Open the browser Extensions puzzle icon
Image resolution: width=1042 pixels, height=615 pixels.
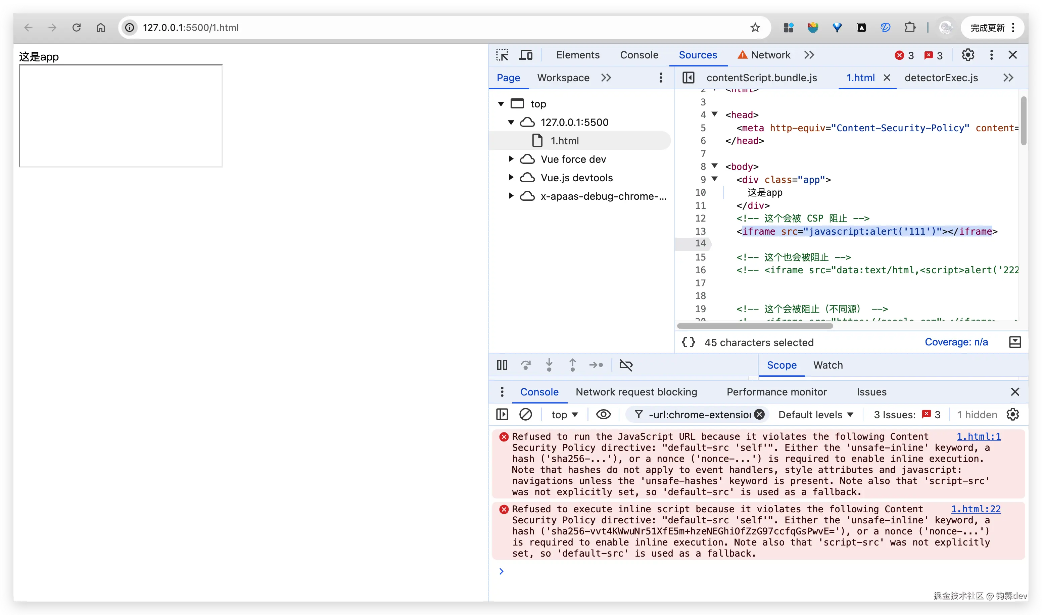(910, 27)
